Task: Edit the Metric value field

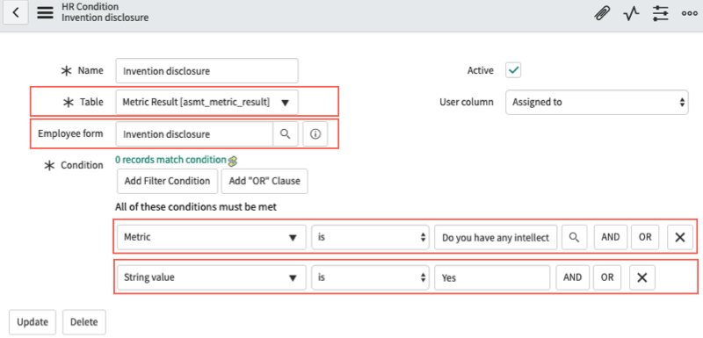Action: pyautogui.click(x=496, y=237)
